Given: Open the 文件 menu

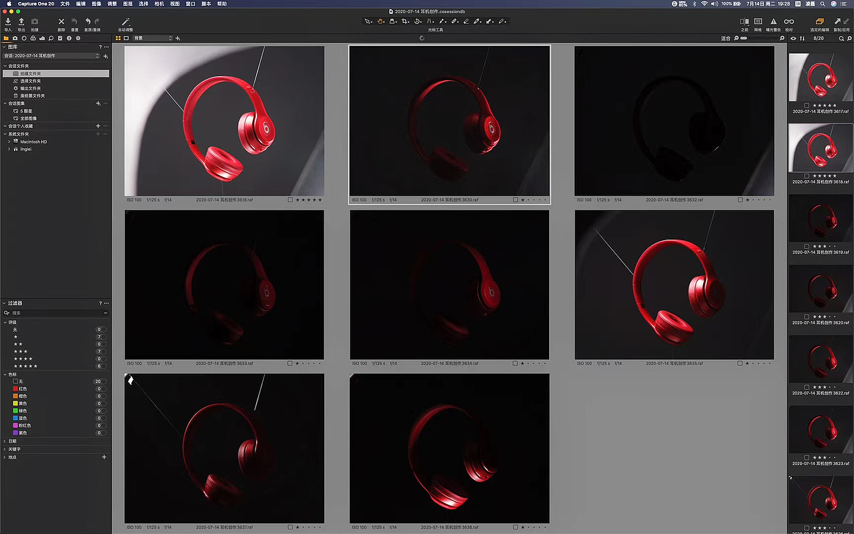Looking at the screenshot, I should [65, 4].
